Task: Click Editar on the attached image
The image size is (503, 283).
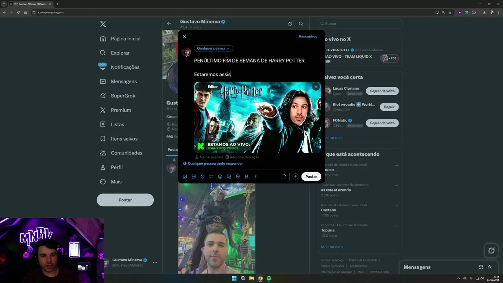Action: point(213,86)
